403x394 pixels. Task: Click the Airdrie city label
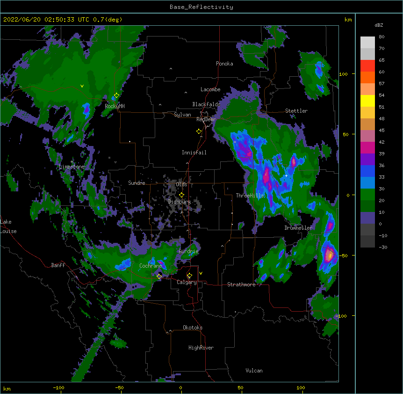click(x=189, y=251)
